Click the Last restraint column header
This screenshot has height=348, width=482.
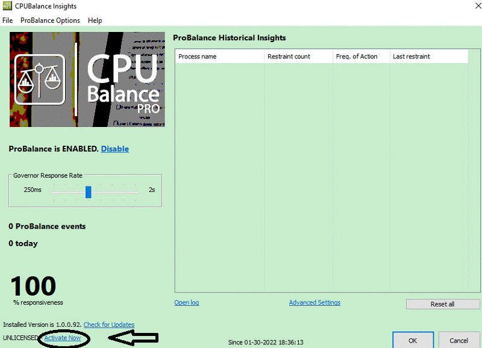(x=428, y=57)
